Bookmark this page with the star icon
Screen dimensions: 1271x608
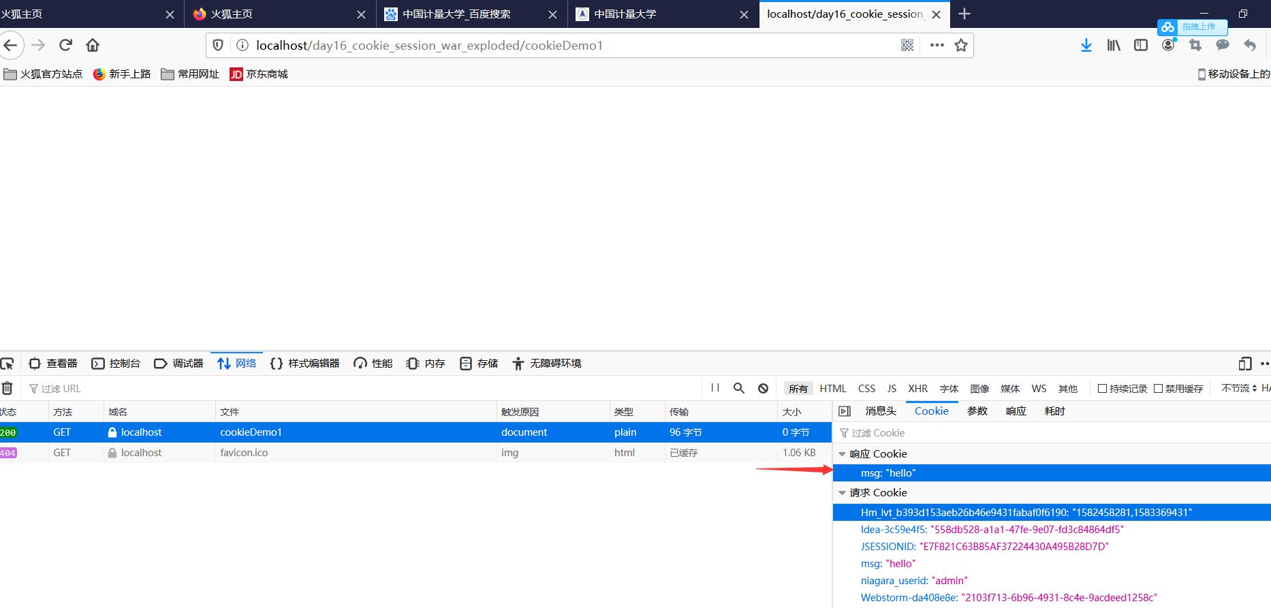pos(961,45)
